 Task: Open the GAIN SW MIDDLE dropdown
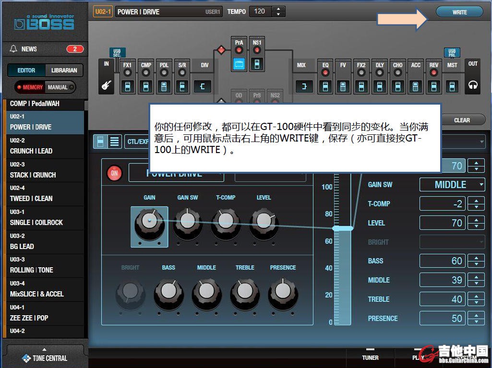pyautogui.click(x=452, y=185)
